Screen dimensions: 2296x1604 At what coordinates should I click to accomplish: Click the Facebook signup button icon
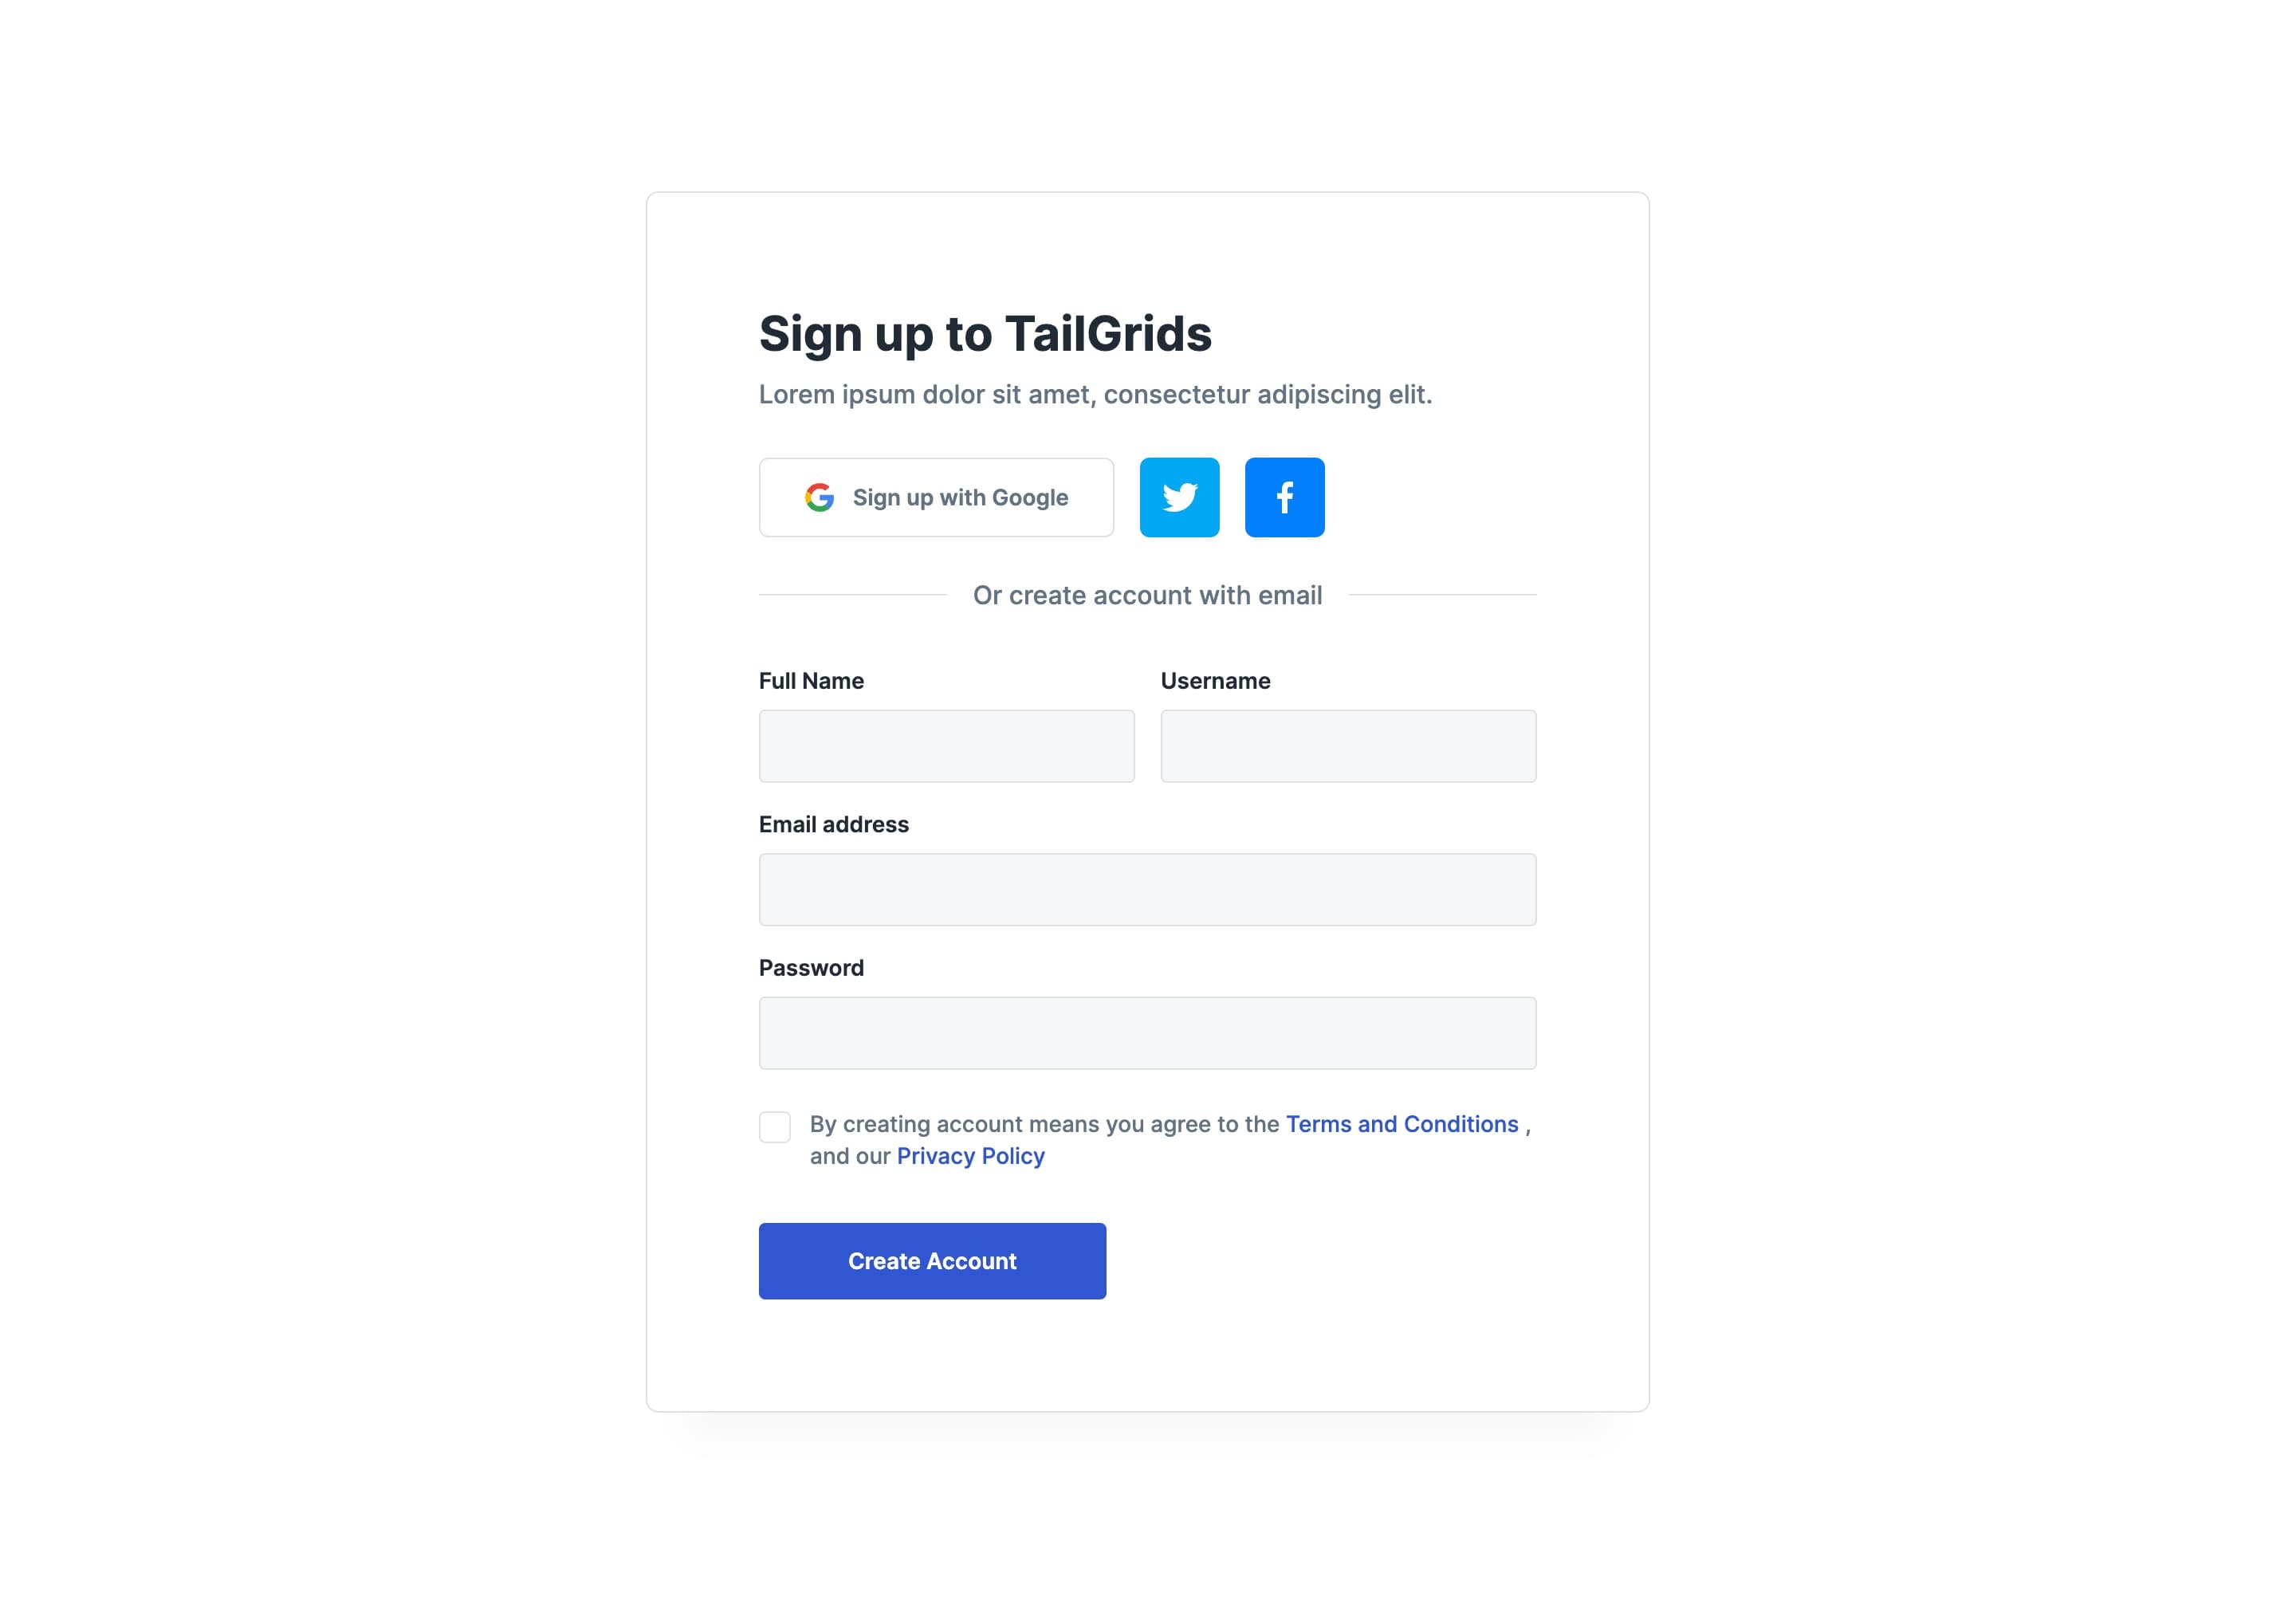click(1284, 496)
